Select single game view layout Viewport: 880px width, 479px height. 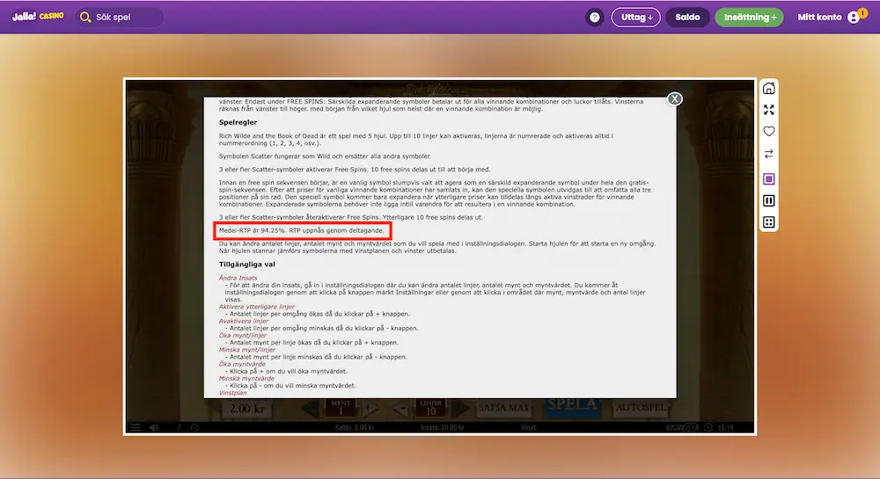[x=769, y=178]
